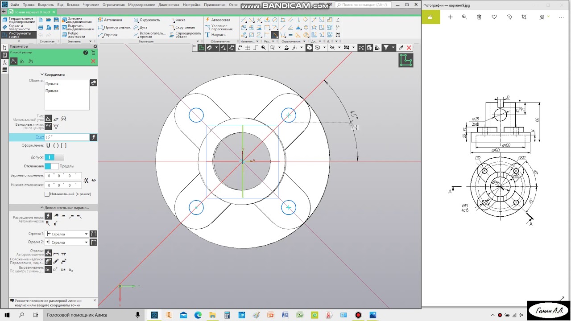571x321 pixels.
Task: Toggle round brackets in Оформление
Action: click(x=56, y=145)
